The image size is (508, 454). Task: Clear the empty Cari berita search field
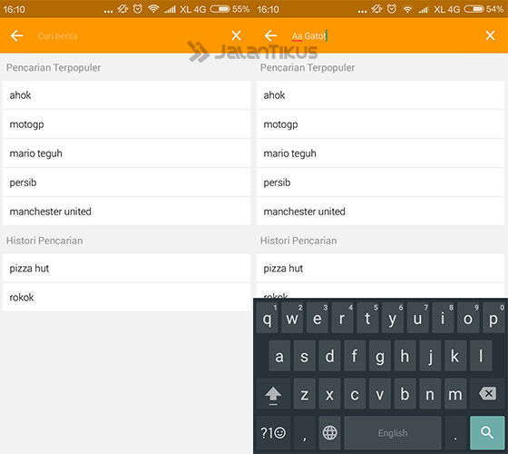tap(236, 35)
